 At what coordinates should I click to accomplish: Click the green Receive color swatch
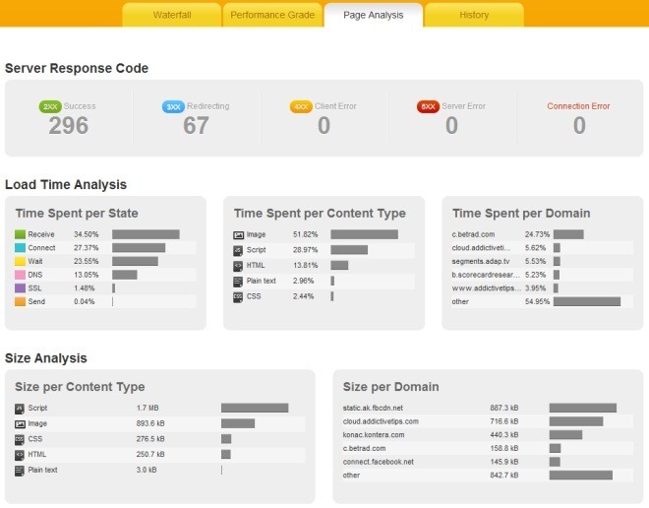[x=20, y=234]
